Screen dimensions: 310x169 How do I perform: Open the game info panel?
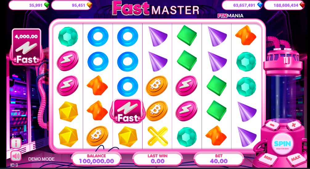[16, 143]
